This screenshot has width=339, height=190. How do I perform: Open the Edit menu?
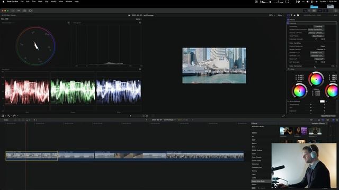point(28,2)
